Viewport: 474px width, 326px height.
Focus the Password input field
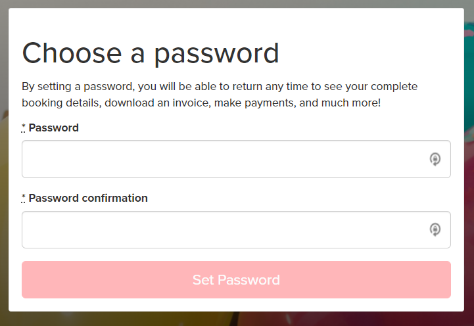(236, 159)
